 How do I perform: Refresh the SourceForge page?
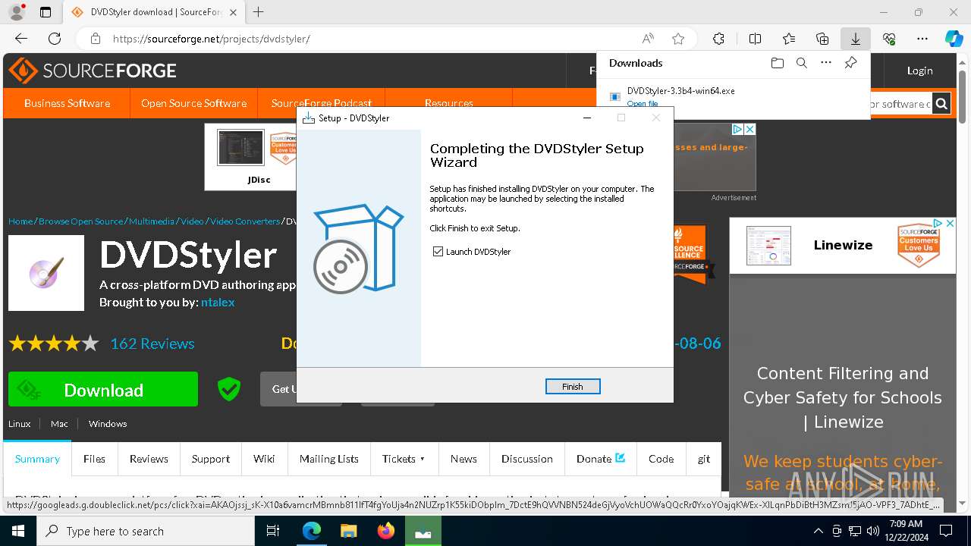(x=55, y=39)
